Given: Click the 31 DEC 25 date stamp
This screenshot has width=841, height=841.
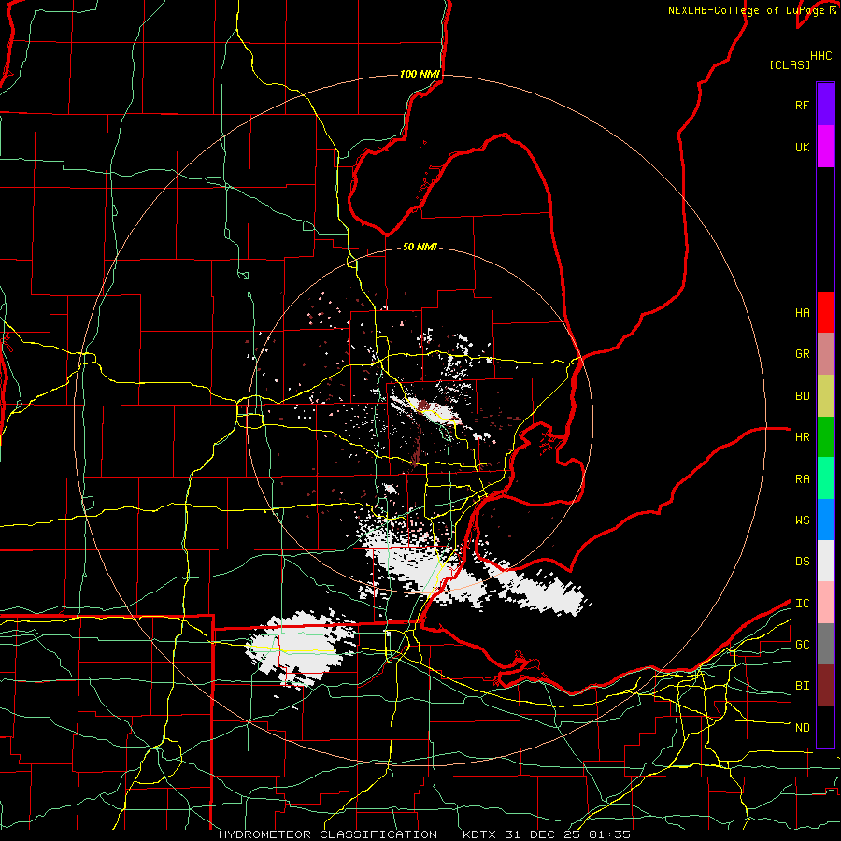Looking at the screenshot, I should click(x=543, y=834).
